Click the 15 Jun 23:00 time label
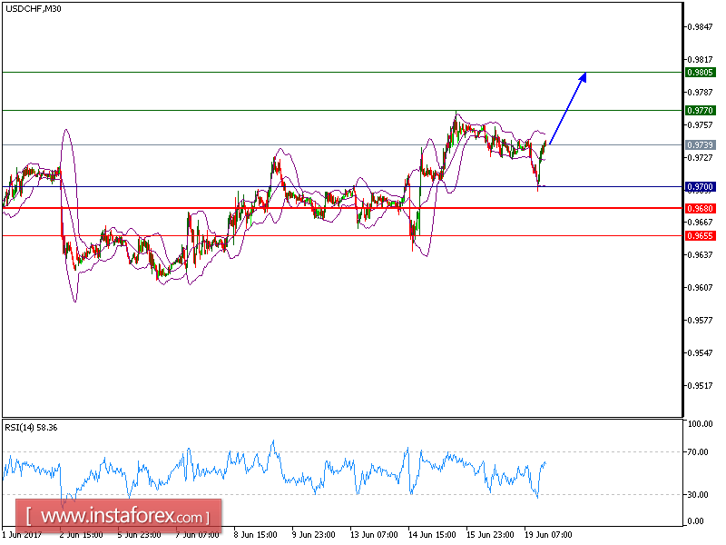 click(490, 535)
